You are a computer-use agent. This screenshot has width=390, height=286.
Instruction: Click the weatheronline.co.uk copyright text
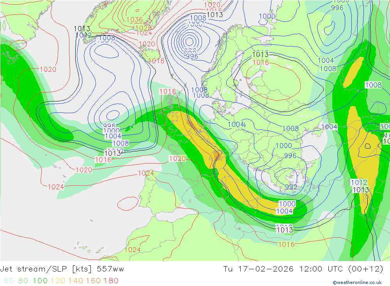click(357, 282)
